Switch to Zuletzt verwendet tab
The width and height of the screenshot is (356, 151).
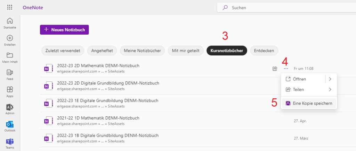tap(63, 51)
